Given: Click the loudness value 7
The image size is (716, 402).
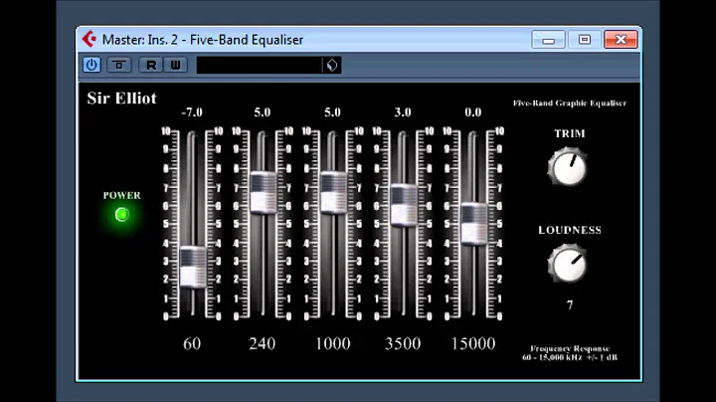Looking at the screenshot, I should [x=570, y=304].
